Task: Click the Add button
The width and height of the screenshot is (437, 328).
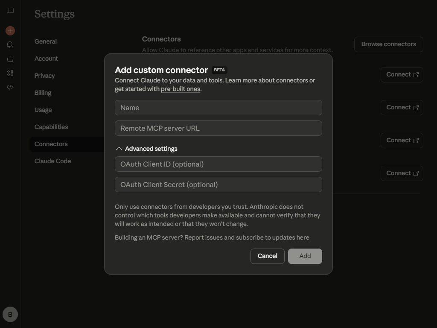Action: [x=305, y=256]
